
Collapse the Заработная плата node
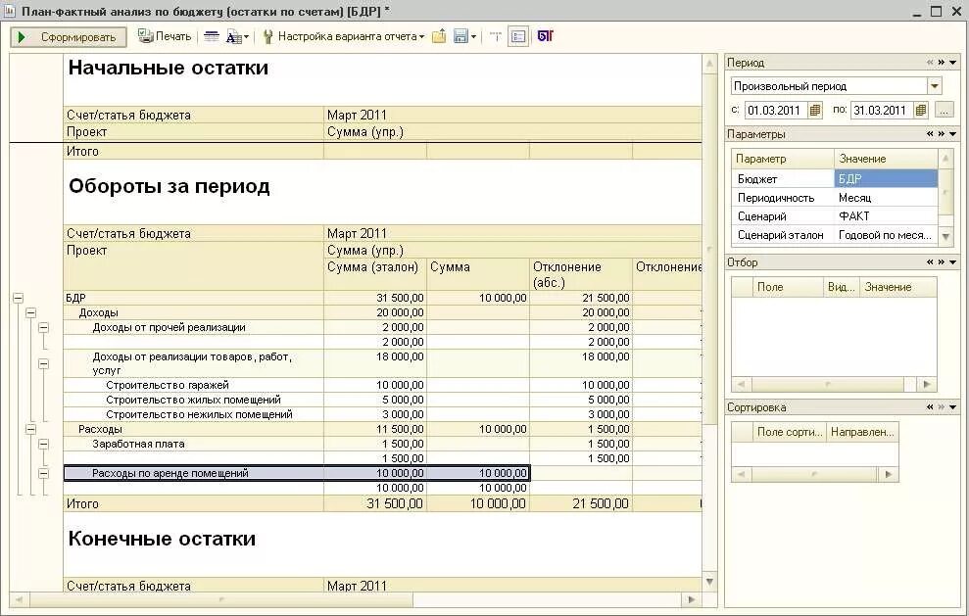[x=43, y=444]
